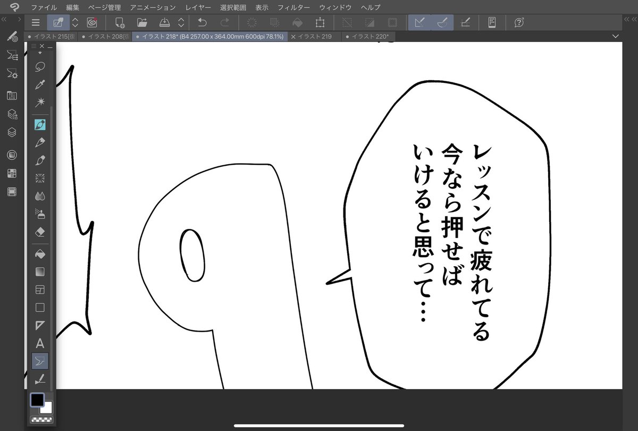The width and height of the screenshot is (638, 431).
Task: Switch to the イラスト 219 tab
Action: click(315, 37)
